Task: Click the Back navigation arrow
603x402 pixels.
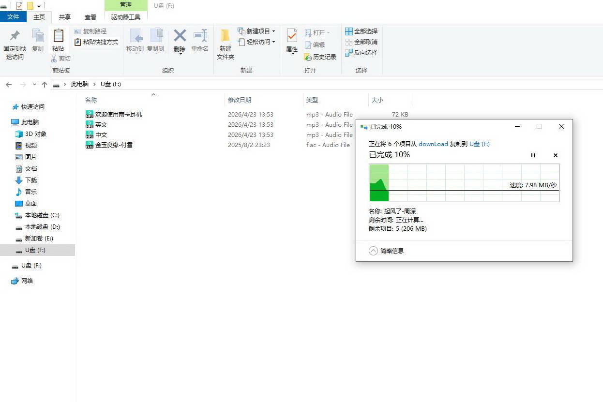Action: tap(9, 84)
